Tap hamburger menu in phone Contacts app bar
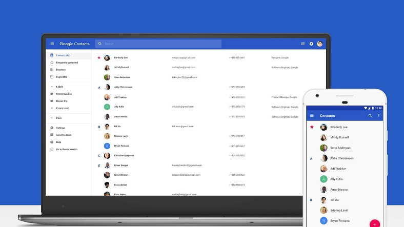This screenshot has height=227, width=404. click(x=312, y=116)
